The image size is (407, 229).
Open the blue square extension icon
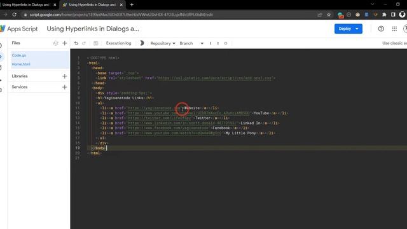pyautogui.click(x=366, y=15)
